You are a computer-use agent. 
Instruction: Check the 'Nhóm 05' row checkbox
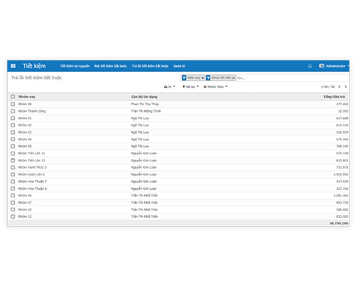13,147
